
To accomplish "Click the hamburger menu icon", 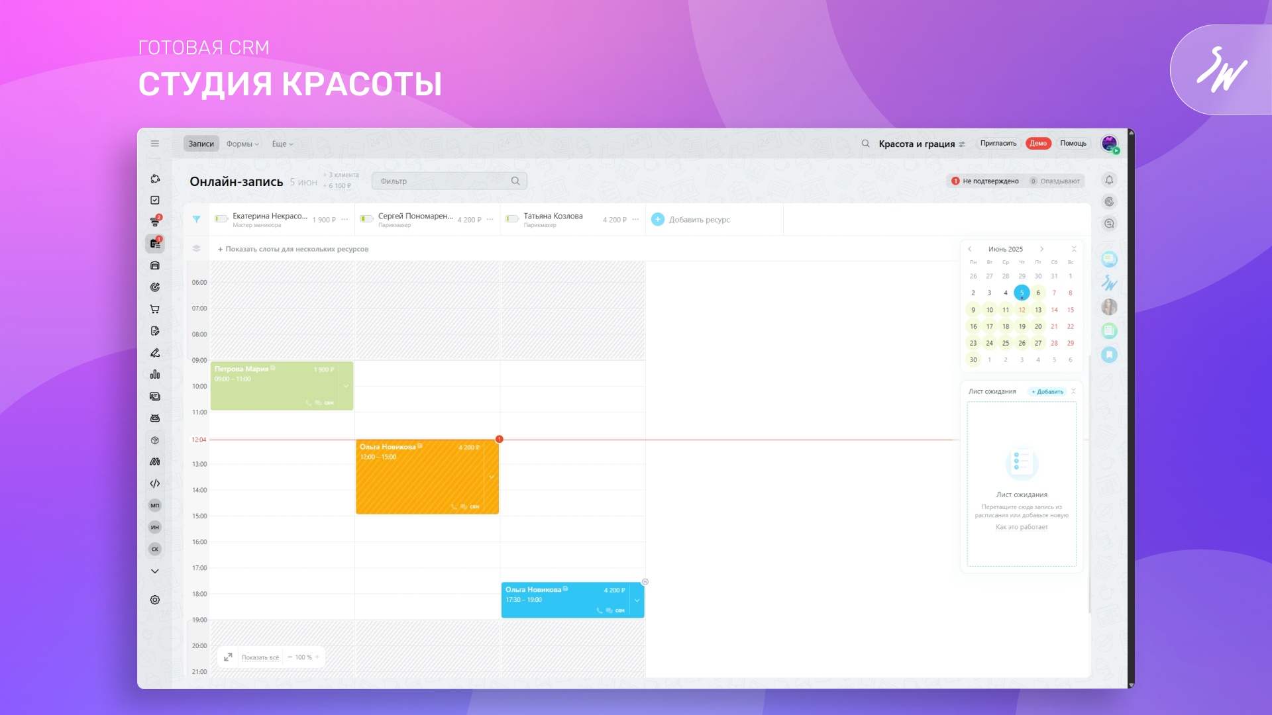I will [x=154, y=144].
